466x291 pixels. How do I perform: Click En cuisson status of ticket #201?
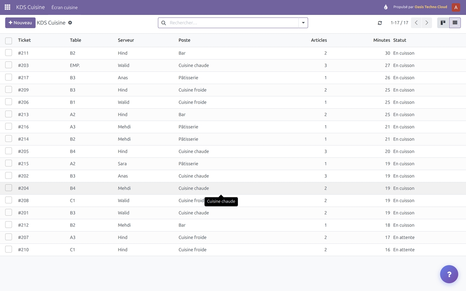[404, 213]
